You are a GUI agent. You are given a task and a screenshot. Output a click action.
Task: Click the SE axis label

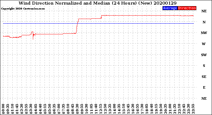tap(204, 77)
